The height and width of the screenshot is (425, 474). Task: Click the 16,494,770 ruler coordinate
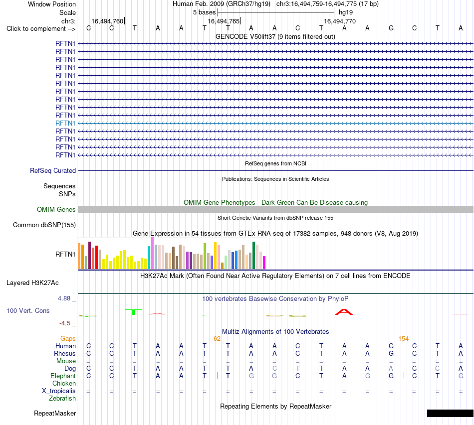tap(340, 21)
